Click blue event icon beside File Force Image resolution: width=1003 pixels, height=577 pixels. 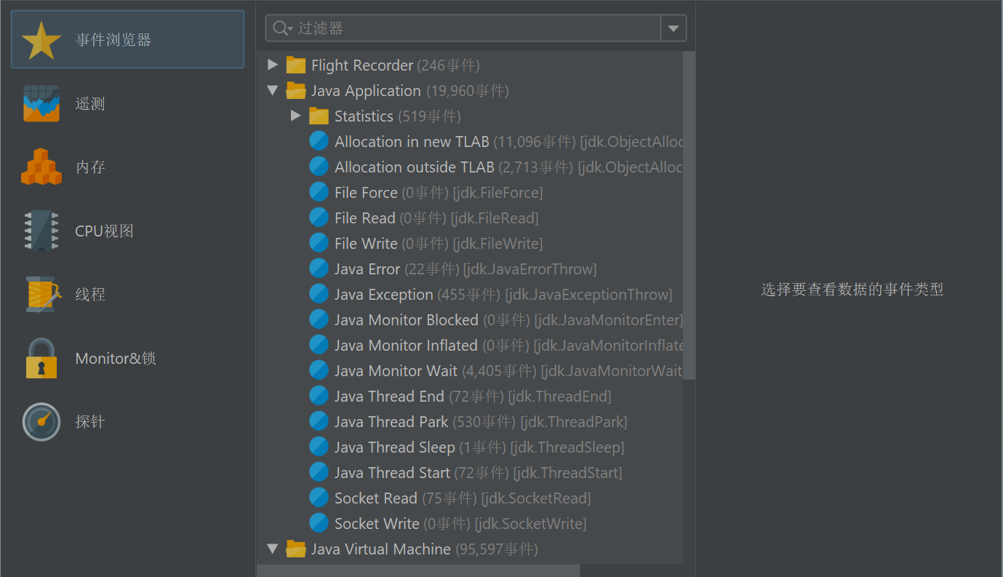(x=319, y=192)
